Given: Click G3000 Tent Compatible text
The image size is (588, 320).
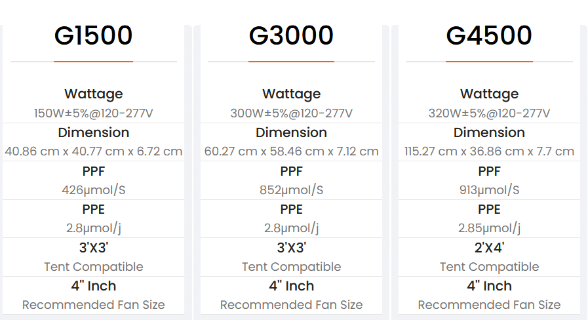Looking at the screenshot, I should pos(291,267).
